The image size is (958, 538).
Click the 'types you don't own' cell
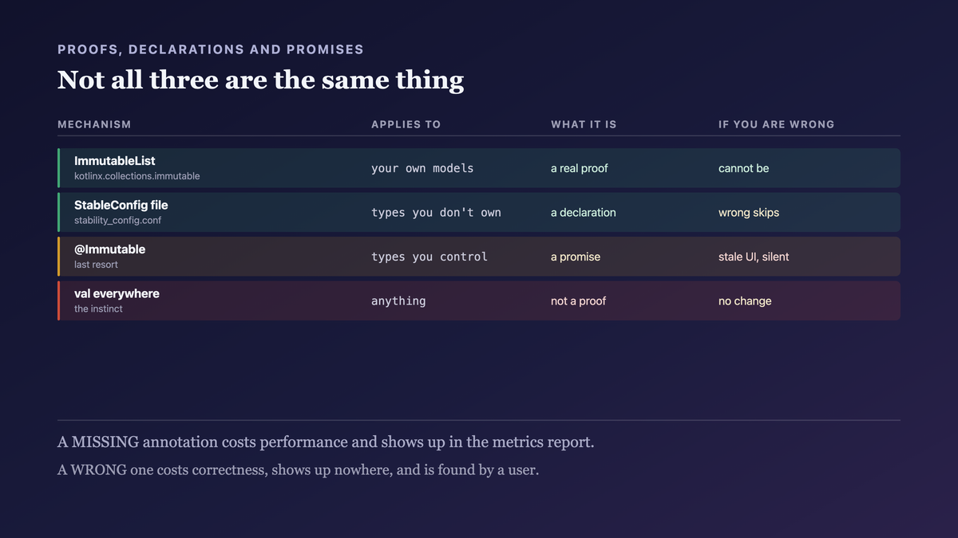click(436, 213)
